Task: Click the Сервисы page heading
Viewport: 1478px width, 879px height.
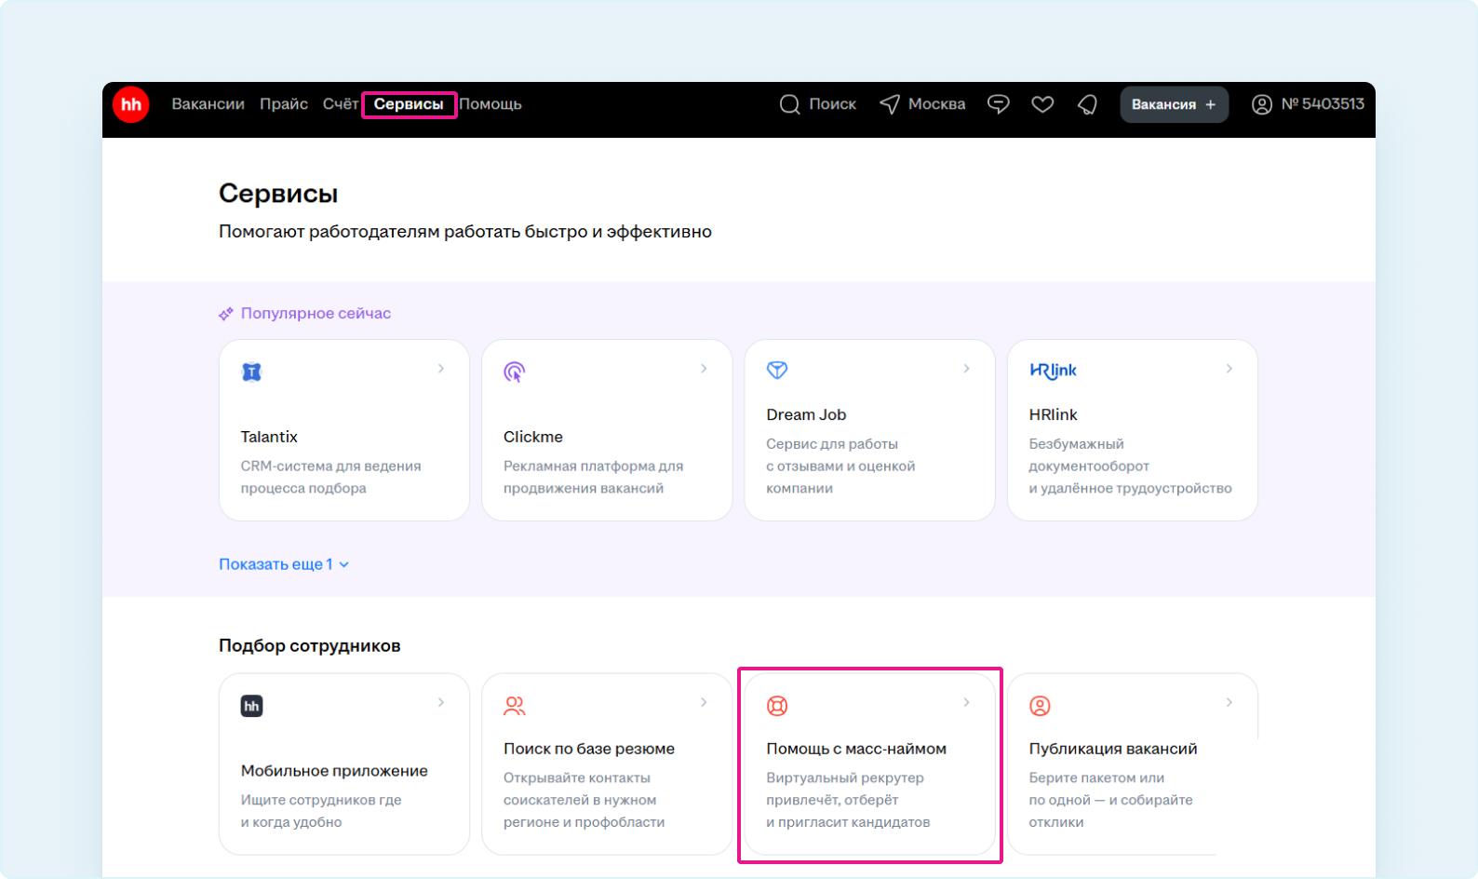Action: coord(278,194)
